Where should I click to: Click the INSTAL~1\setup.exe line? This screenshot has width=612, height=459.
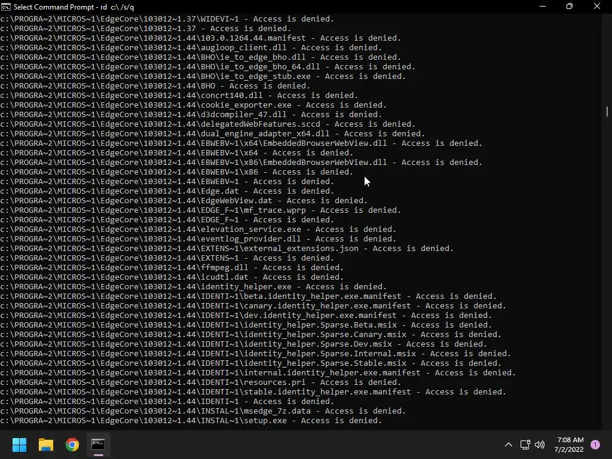191,420
